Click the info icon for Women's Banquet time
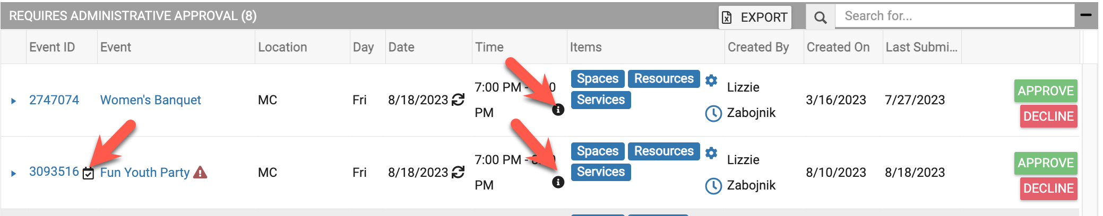 [x=558, y=110]
